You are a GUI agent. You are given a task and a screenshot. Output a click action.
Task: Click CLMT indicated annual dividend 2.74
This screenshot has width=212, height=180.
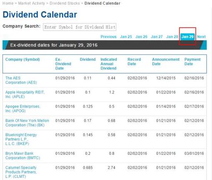pyautogui.click(x=111, y=167)
